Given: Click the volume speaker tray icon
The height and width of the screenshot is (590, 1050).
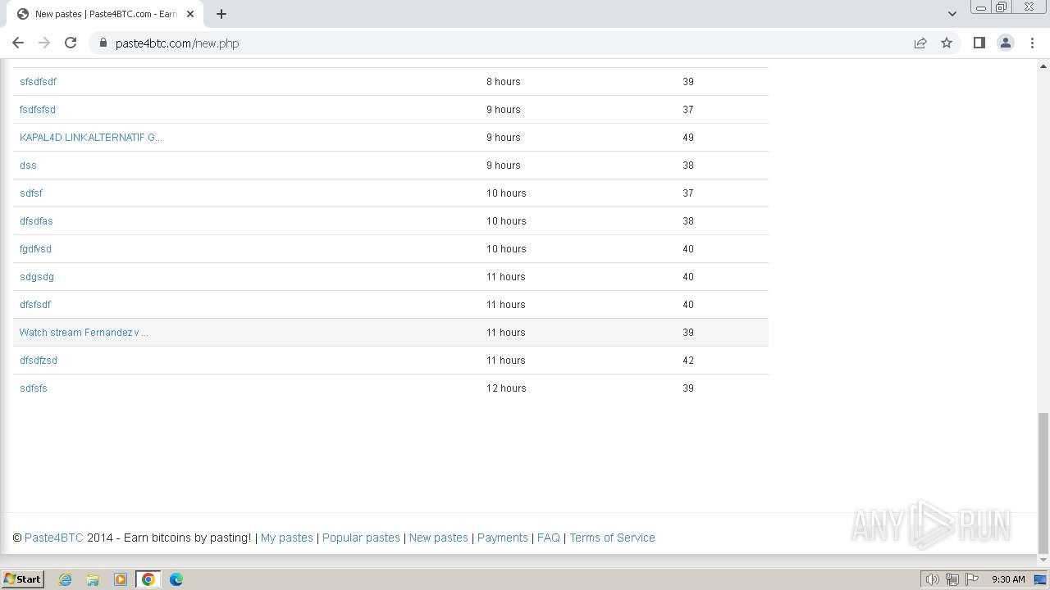Looking at the screenshot, I should pyautogui.click(x=932, y=579).
